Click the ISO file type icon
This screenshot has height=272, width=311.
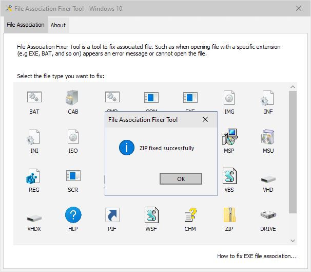(73, 137)
